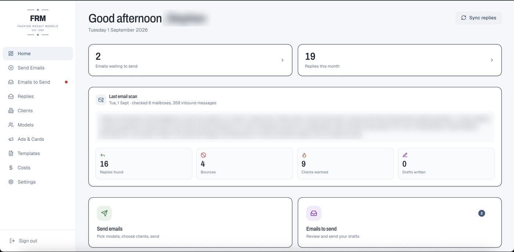
Task: Click the Replies found stat tile
Action: pyautogui.click(x=144, y=164)
